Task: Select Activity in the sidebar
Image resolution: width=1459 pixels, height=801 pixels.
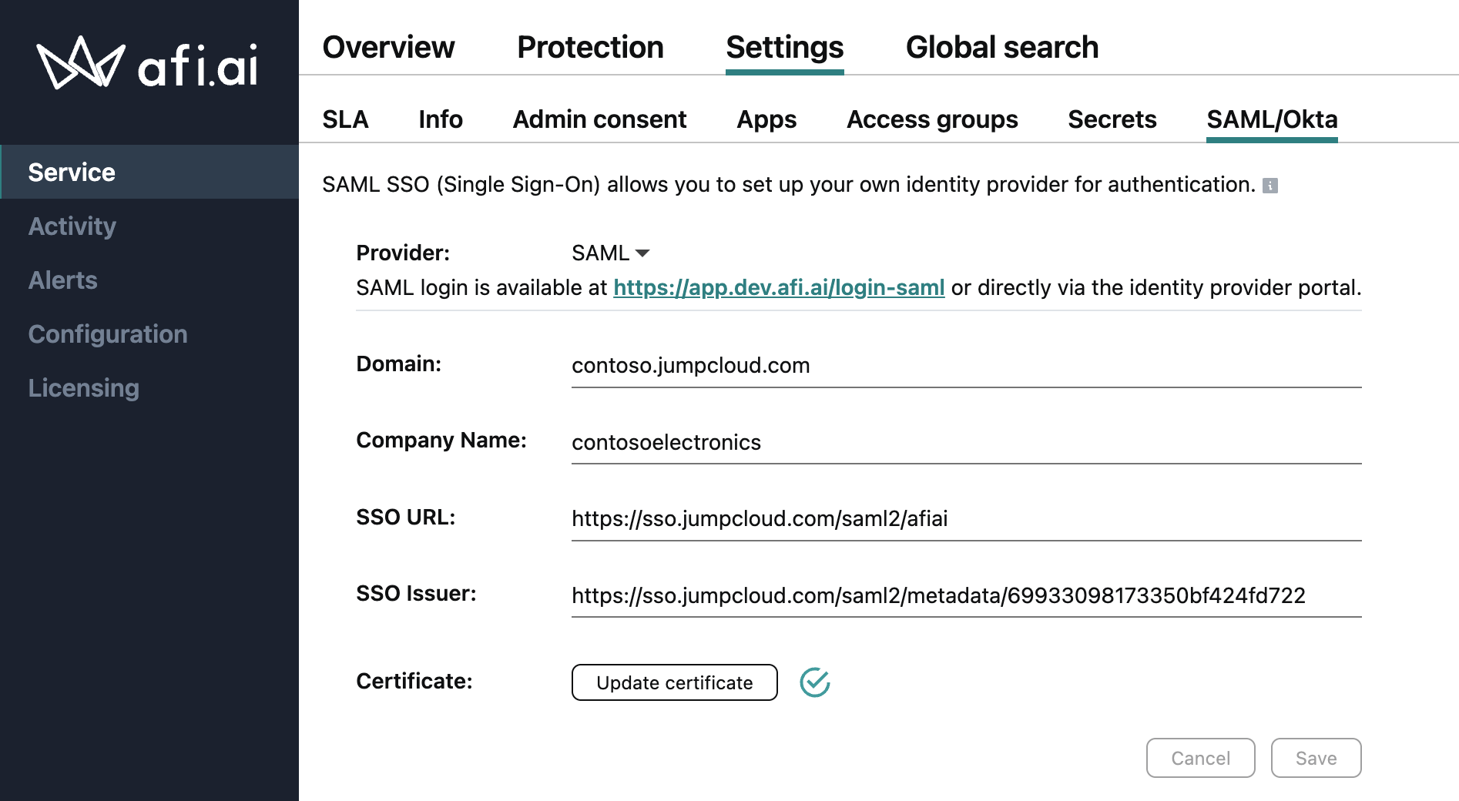Action: click(x=72, y=226)
